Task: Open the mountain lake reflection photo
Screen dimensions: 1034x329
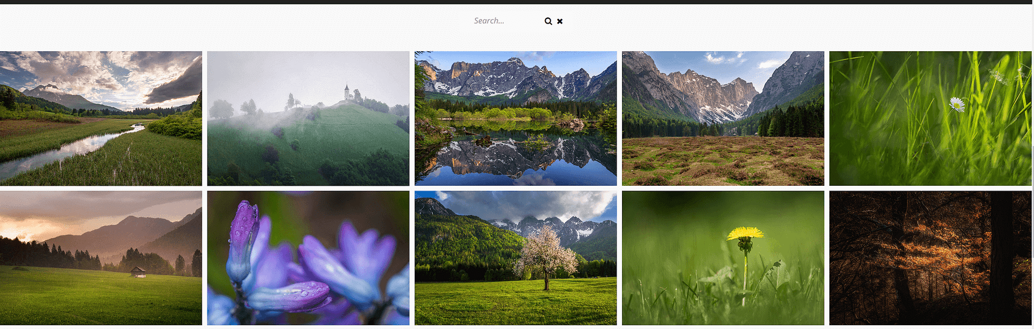Action: point(515,118)
